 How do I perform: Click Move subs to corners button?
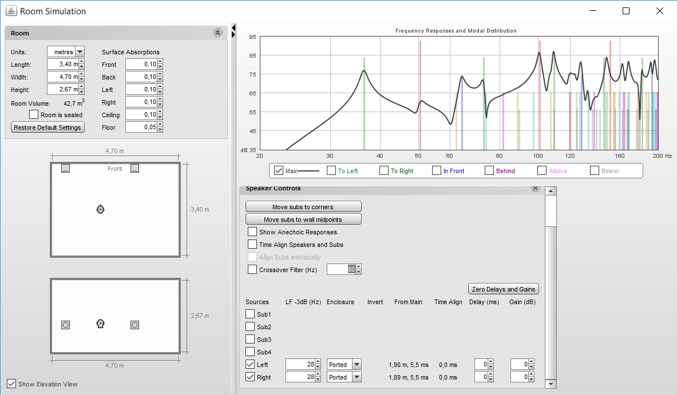tap(303, 207)
